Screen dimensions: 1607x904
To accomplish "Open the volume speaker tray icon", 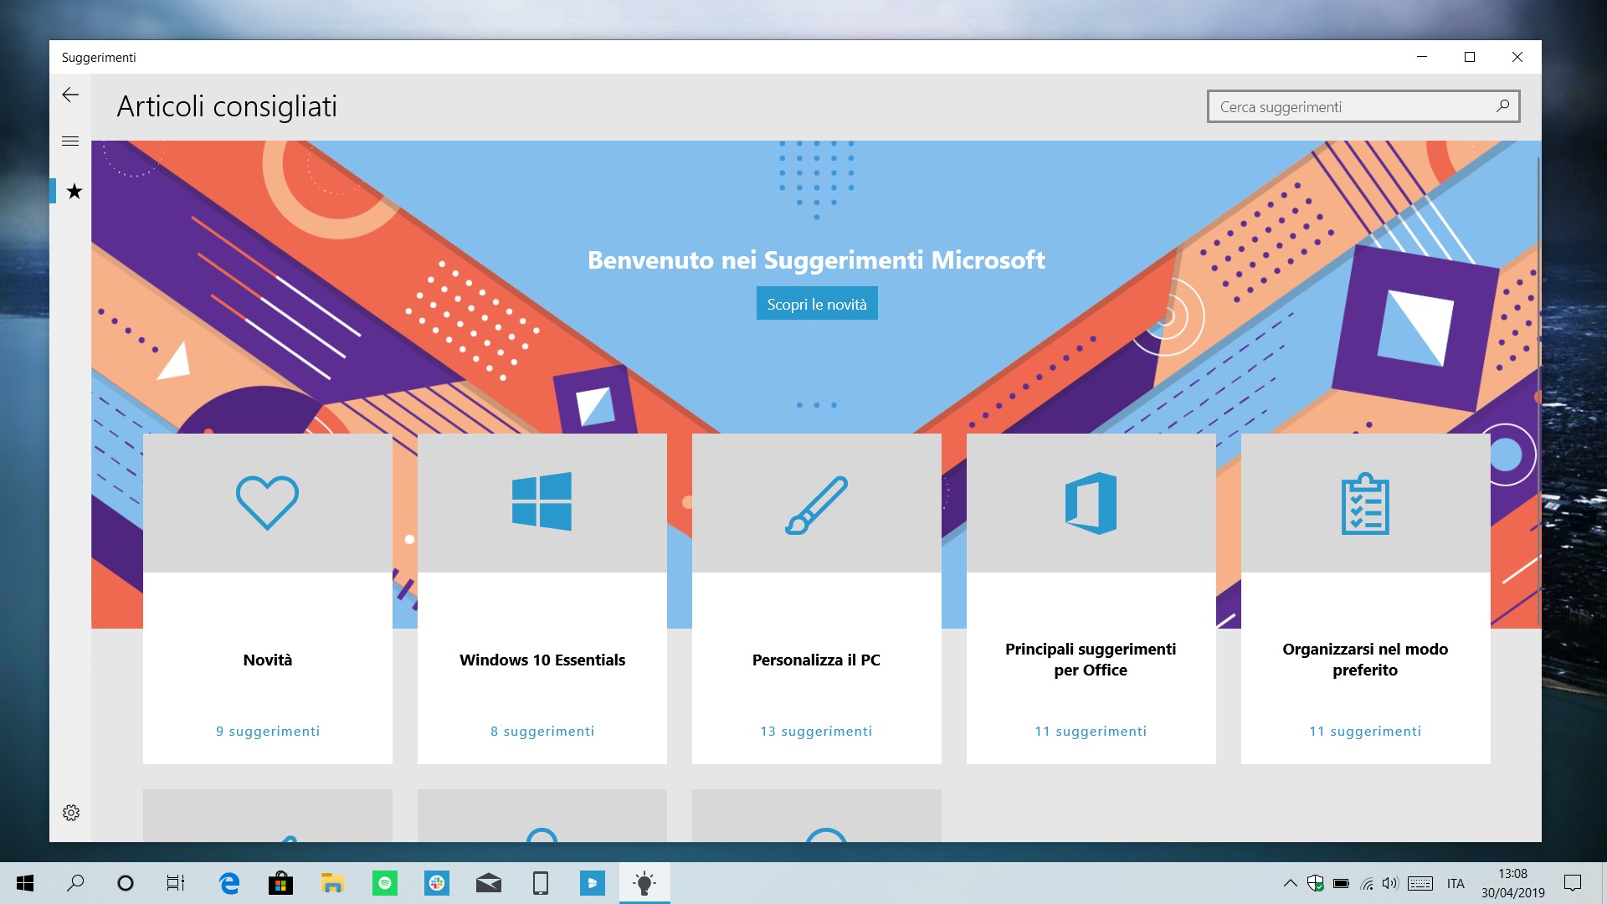I will [x=1390, y=883].
